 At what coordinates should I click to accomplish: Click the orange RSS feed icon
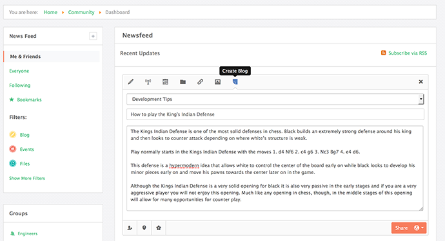[384, 53]
